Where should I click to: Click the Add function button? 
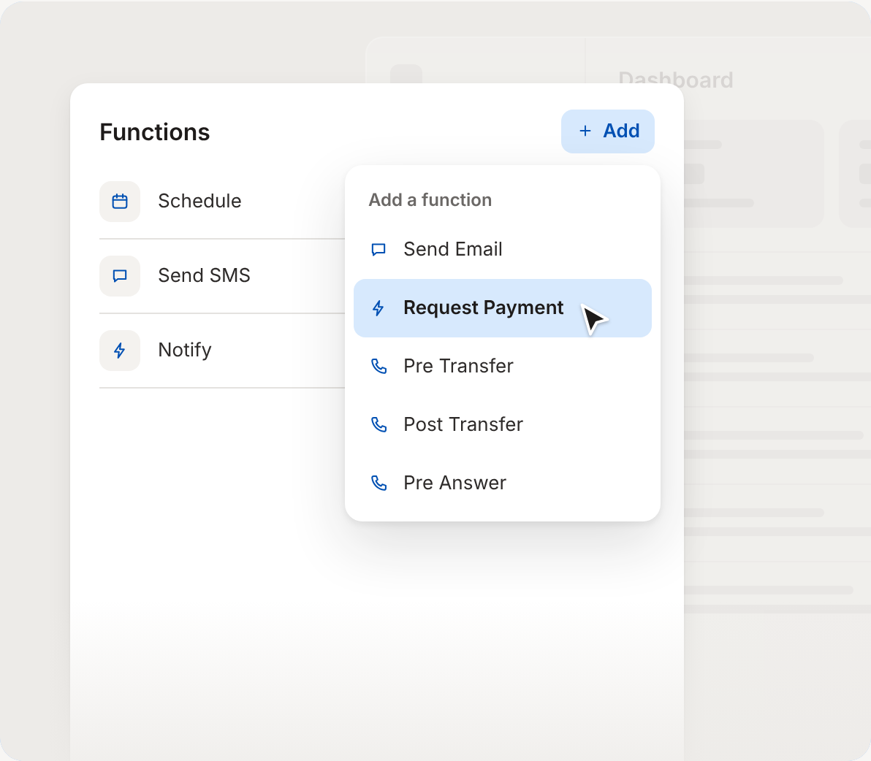click(x=608, y=131)
